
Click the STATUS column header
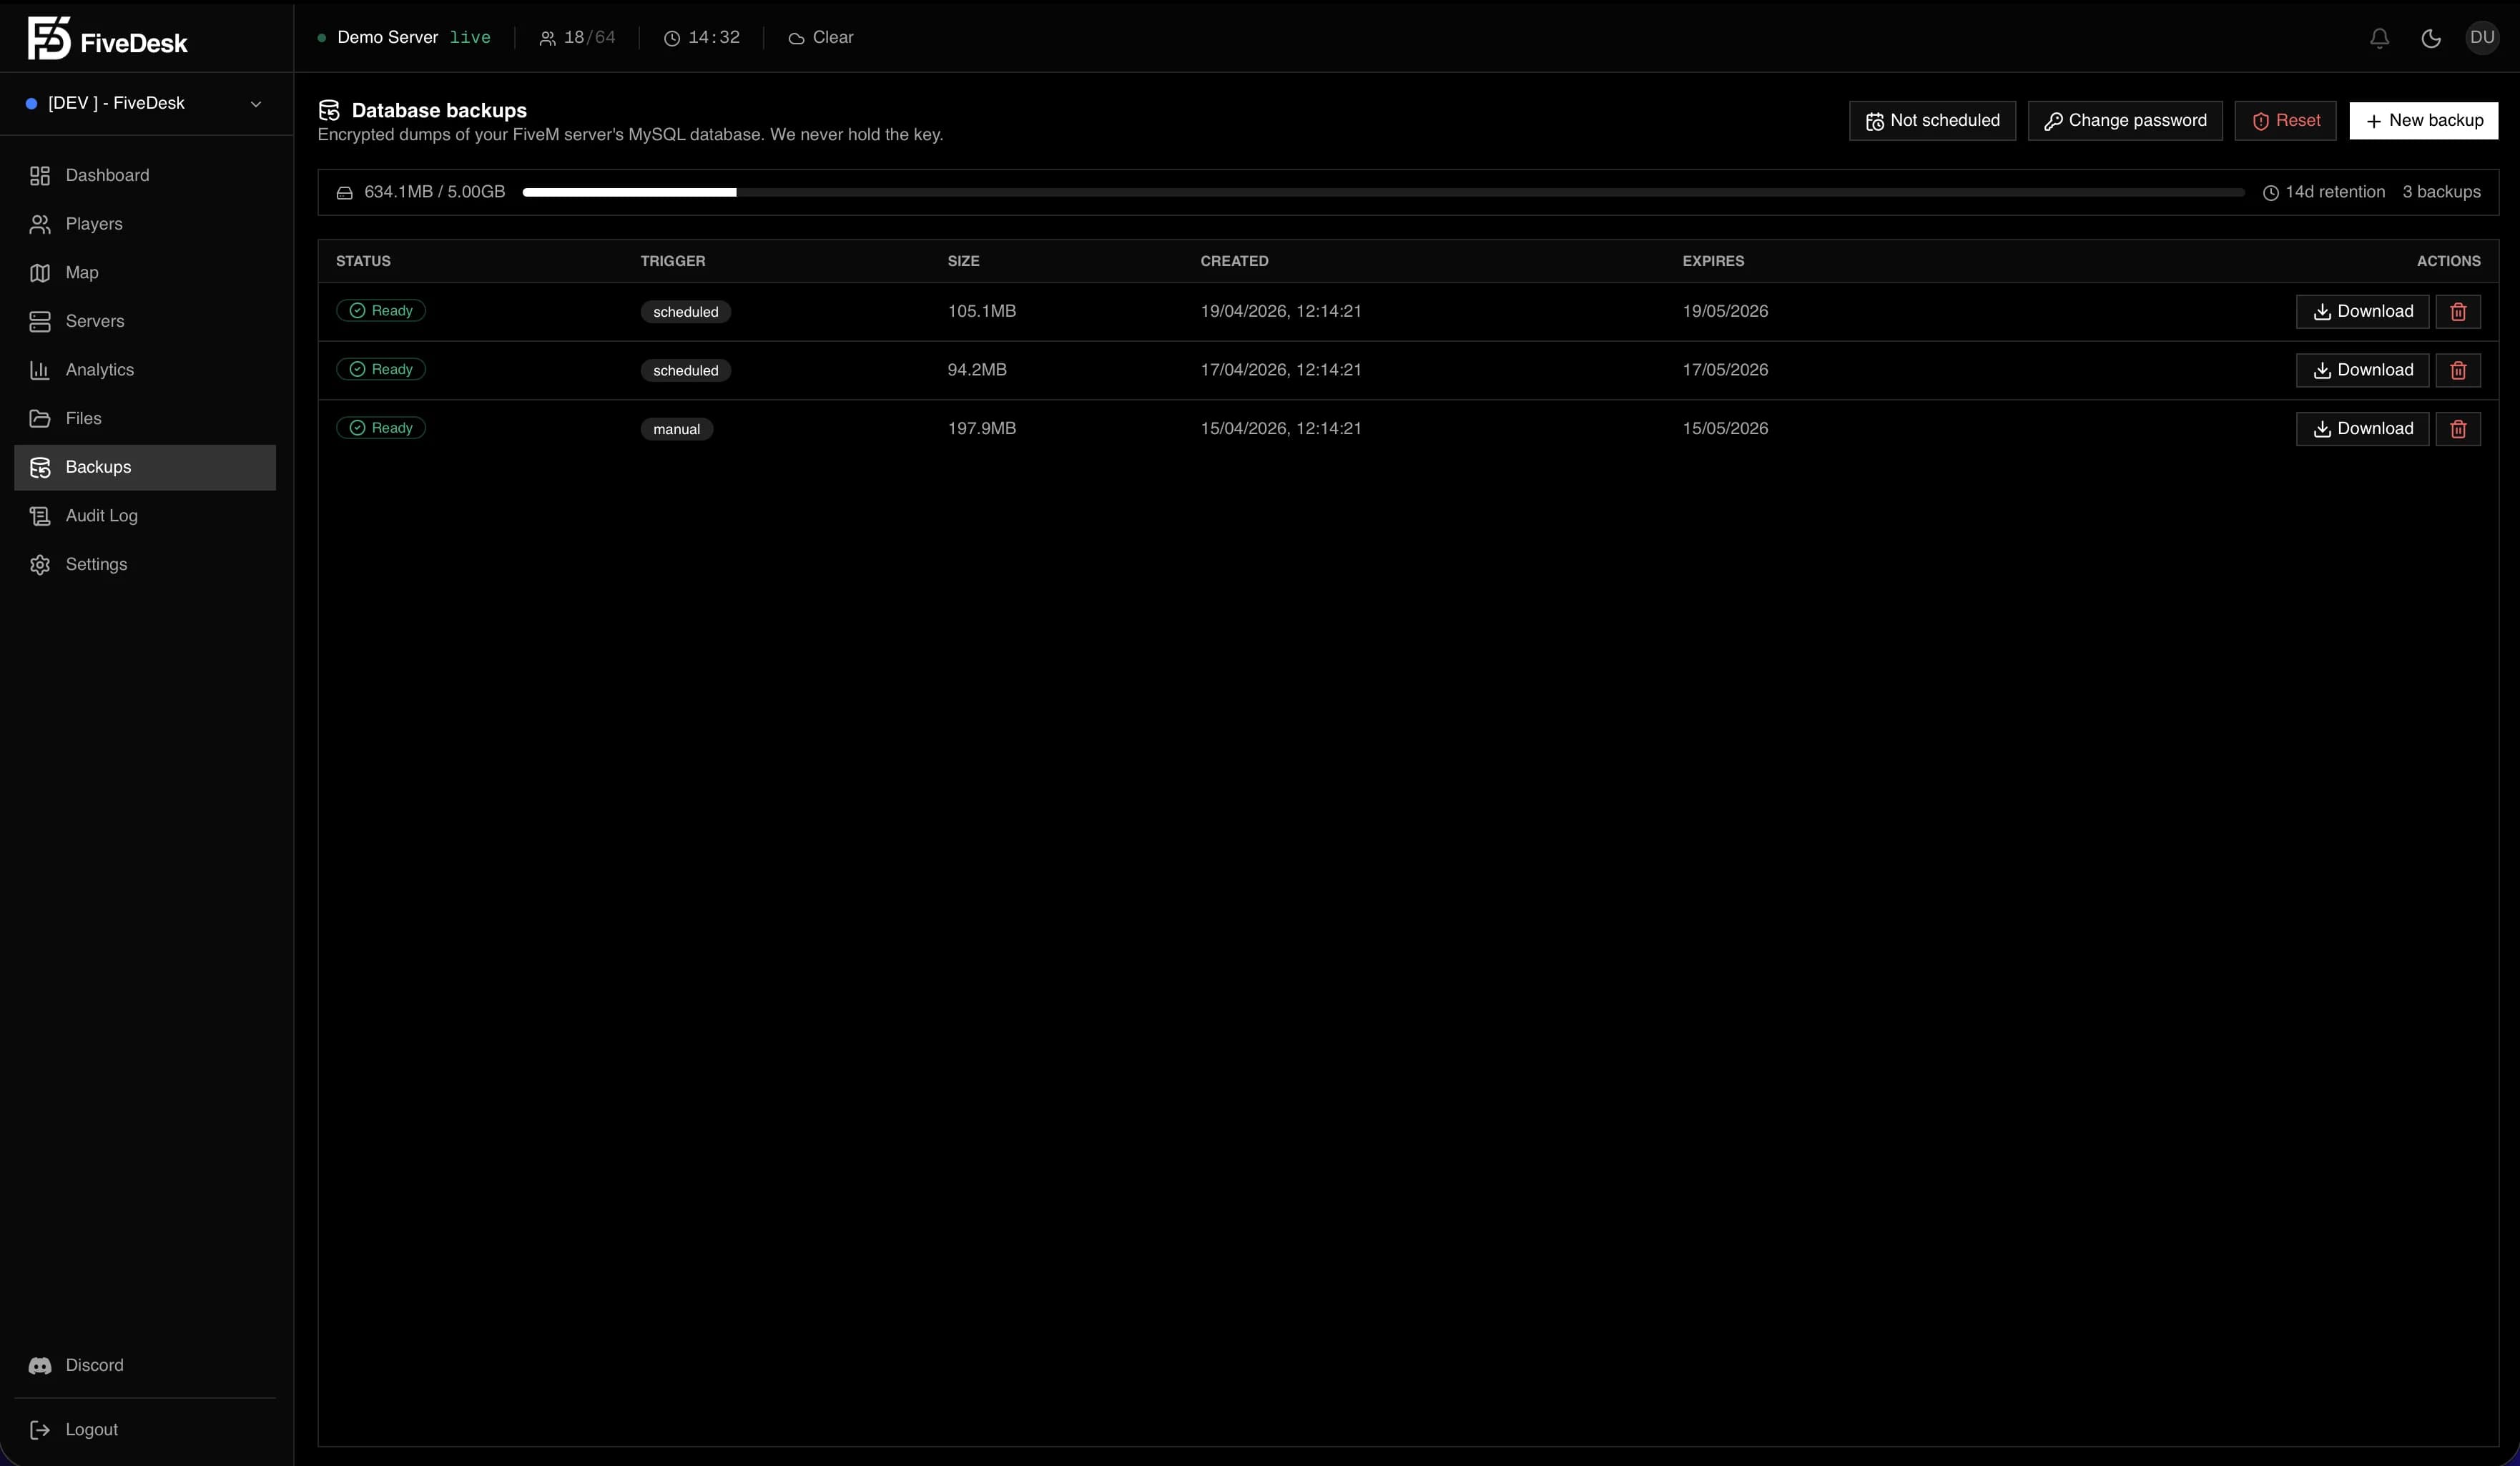pos(363,261)
